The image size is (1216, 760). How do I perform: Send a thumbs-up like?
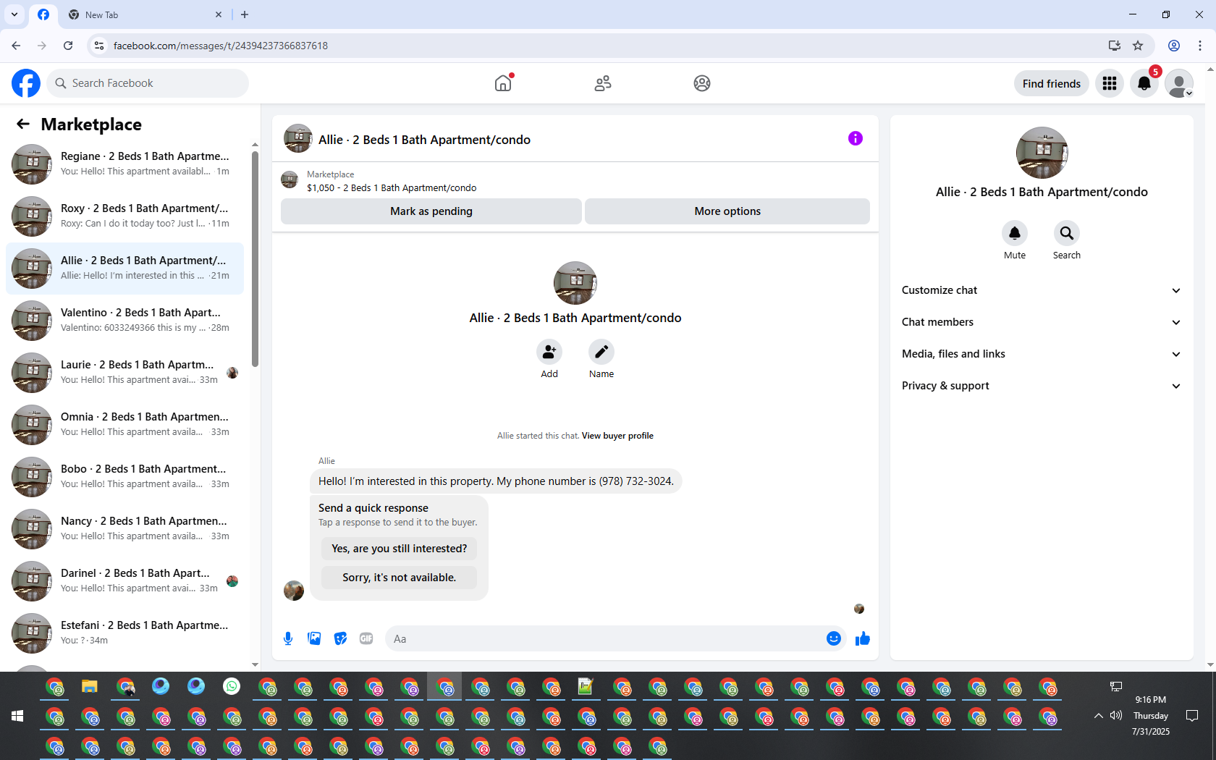click(x=863, y=638)
